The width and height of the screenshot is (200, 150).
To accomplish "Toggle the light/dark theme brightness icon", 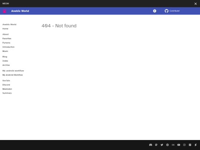I will click(x=154, y=11).
